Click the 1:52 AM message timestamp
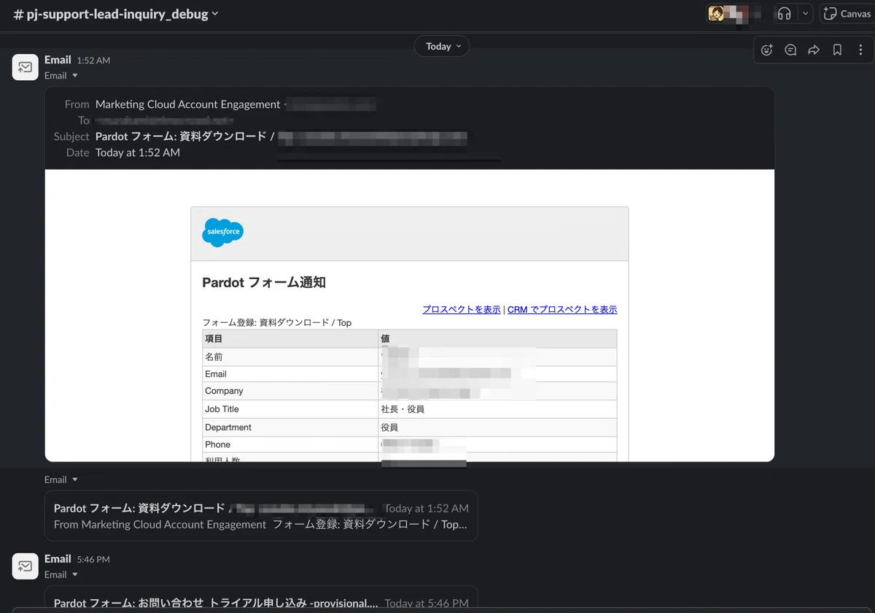Screen dimensions: 875x613 coord(93,60)
